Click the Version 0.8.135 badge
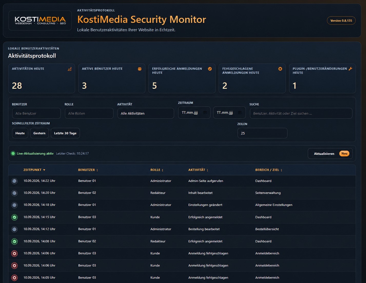Viewport: 366px width, 283px height. pos(341,21)
